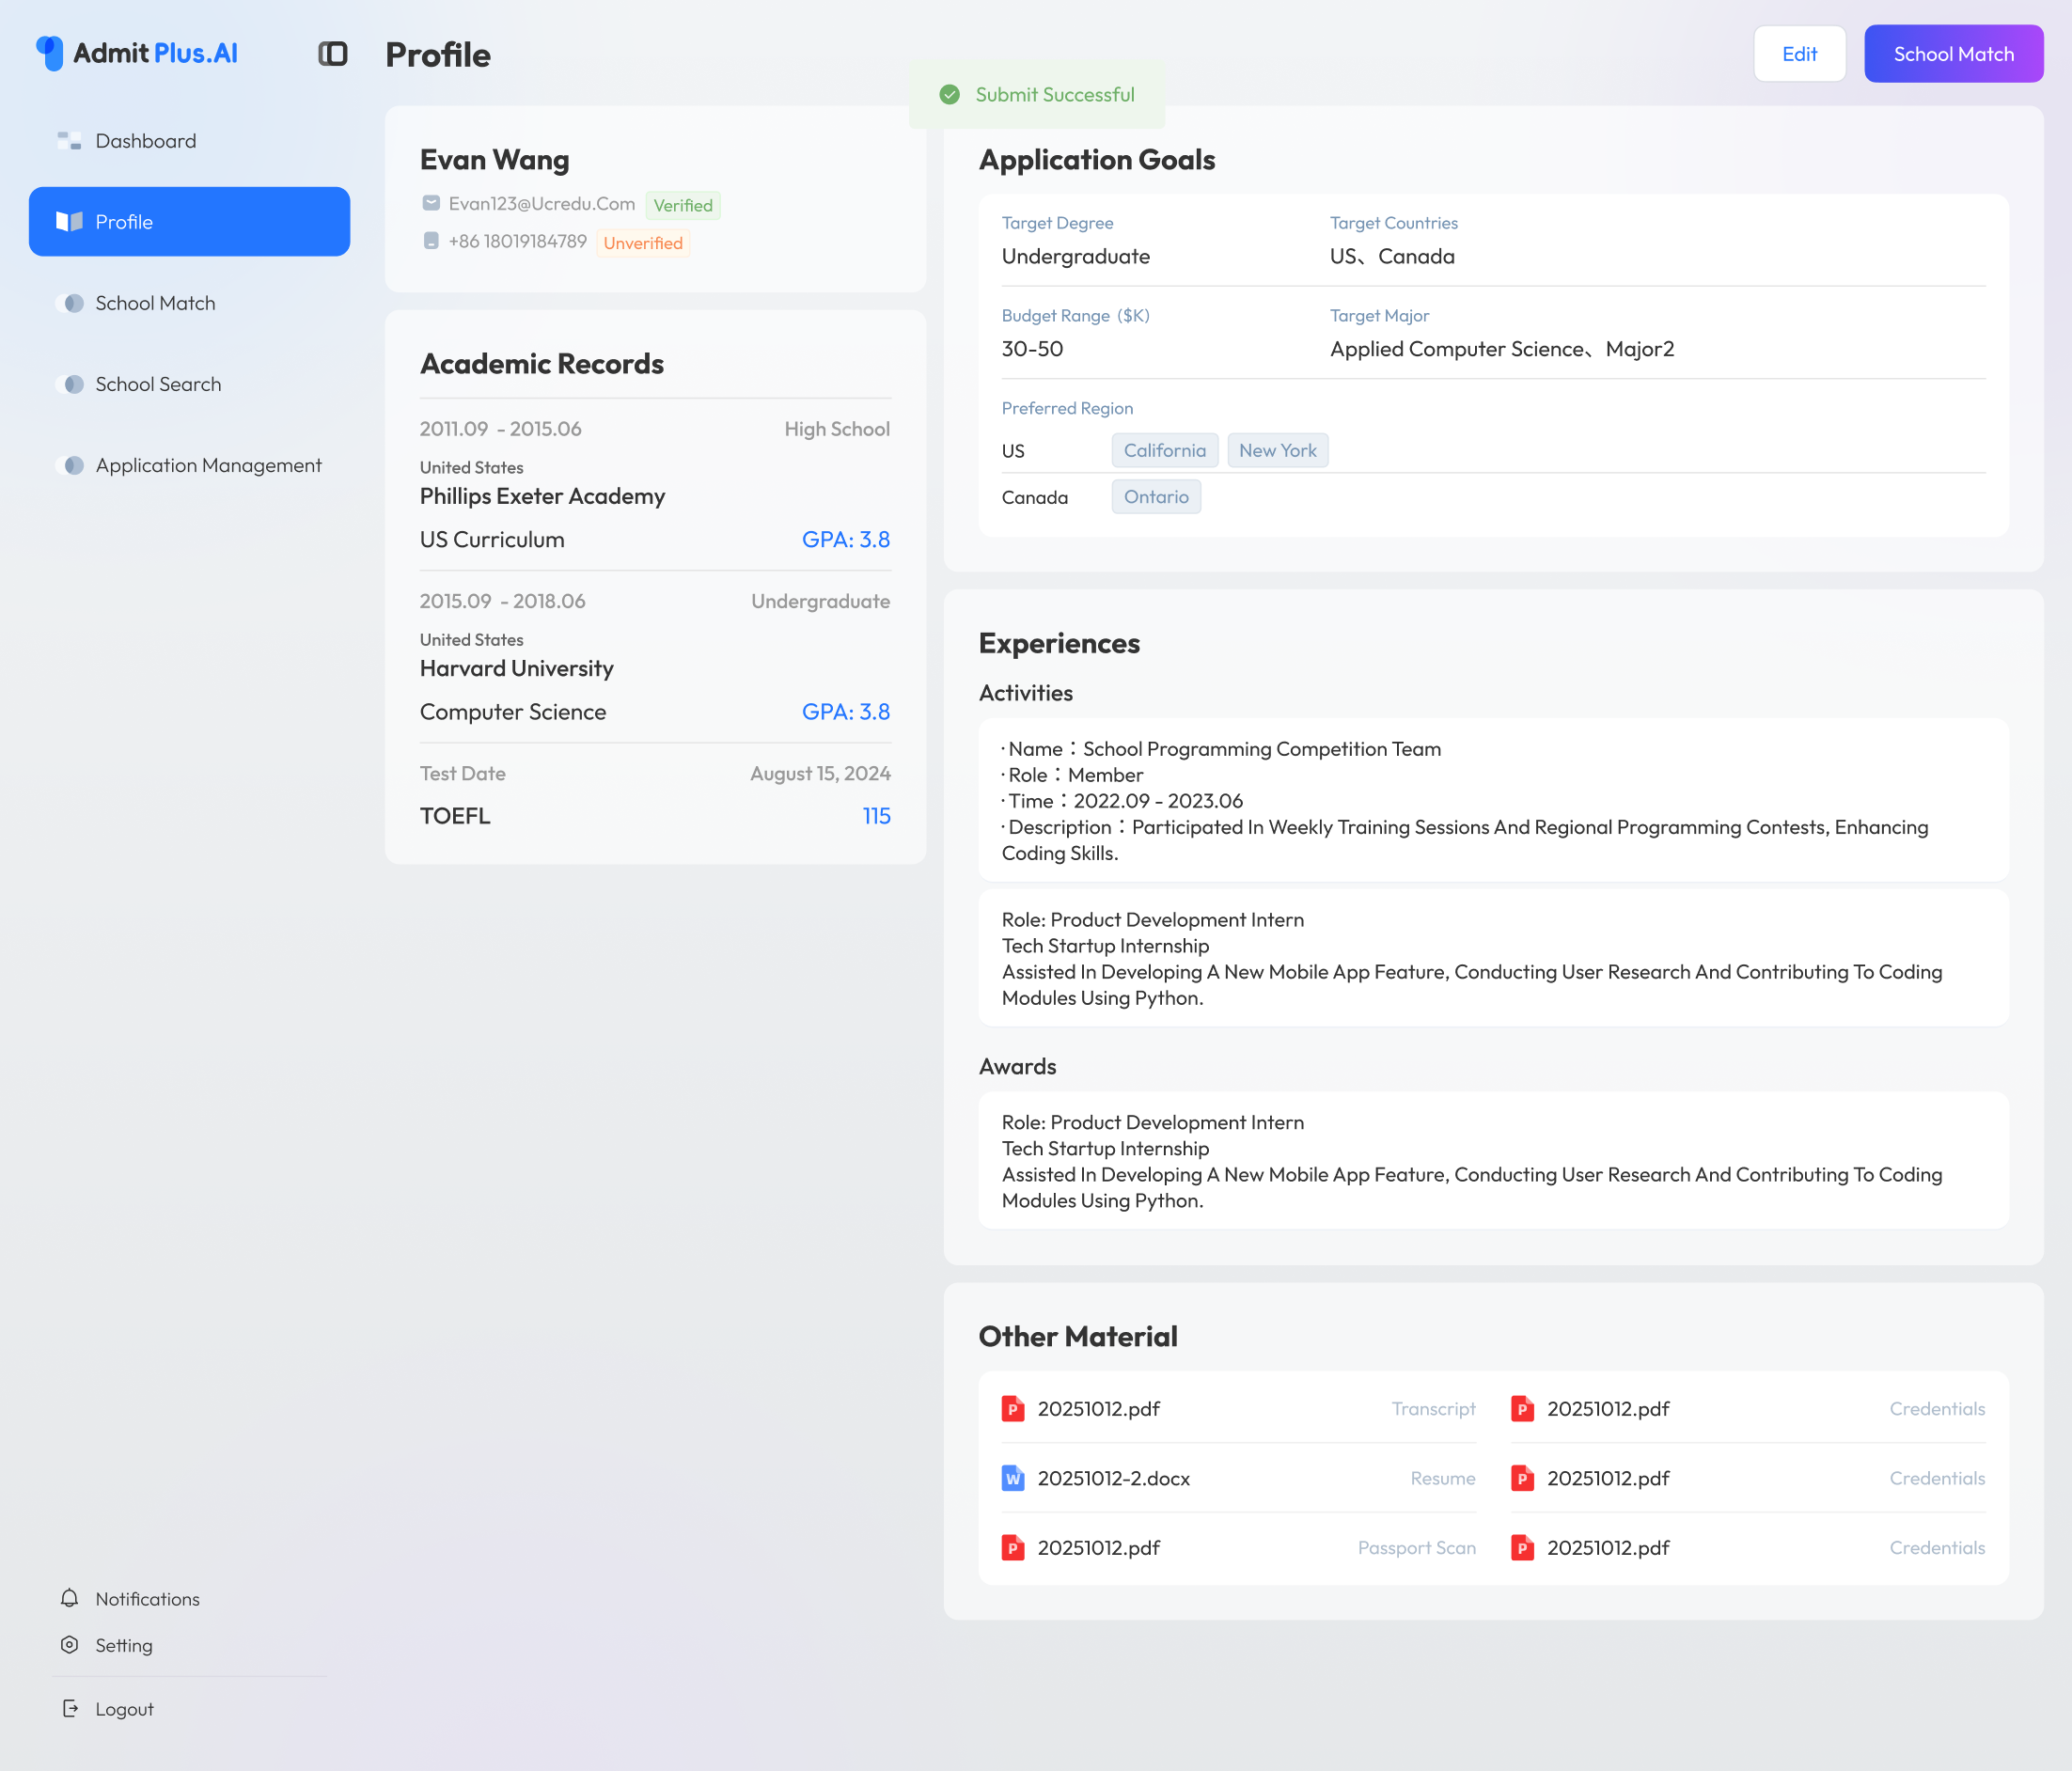Select the Ontario region tag
The height and width of the screenshot is (1771, 2072).
point(1155,497)
